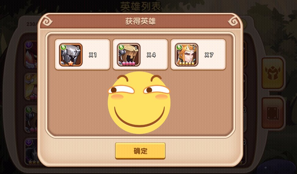The height and width of the screenshot is (174, 297).
Task: Confirm with the 确定 button
Action: pyautogui.click(x=140, y=151)
